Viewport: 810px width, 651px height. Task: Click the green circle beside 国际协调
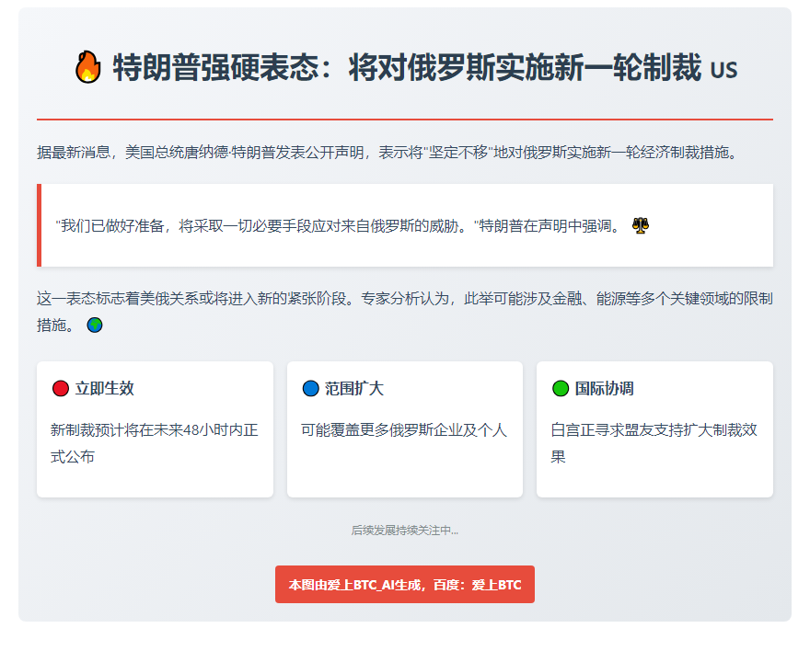click(x=560, y=389)
